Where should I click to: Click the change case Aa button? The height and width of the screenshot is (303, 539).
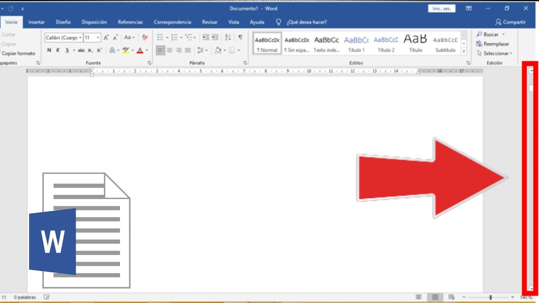click(129, 37)
